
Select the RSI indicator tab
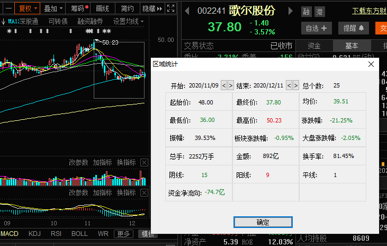click(x=56, y=234)
